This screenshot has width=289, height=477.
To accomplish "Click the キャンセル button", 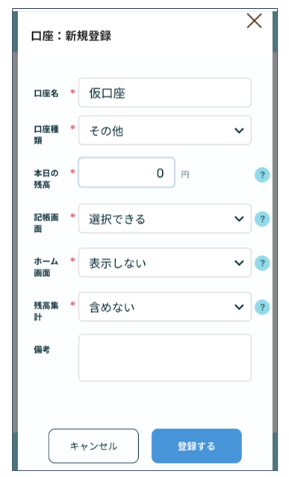I will (93, 446).
